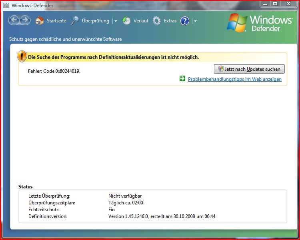Click the Extras gear icon
Screen dimensions: 300x240
[x=157, y=21]
